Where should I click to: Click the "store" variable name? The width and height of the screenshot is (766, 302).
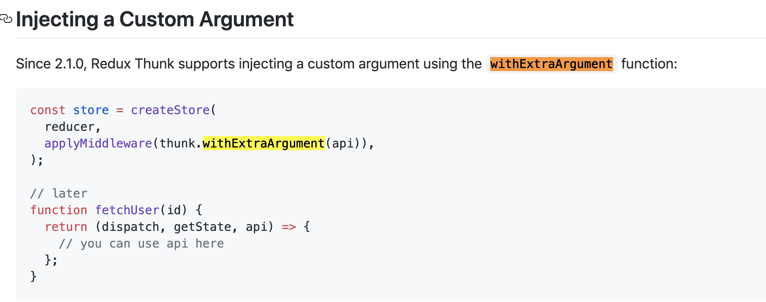point(91,110)
